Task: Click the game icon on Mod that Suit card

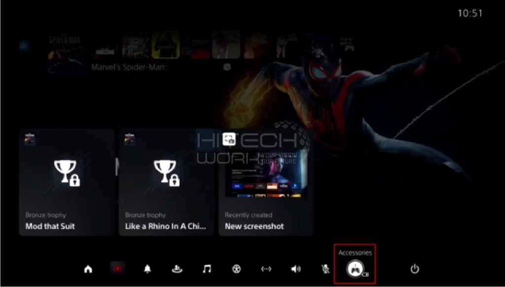Action: pos(30,140)
